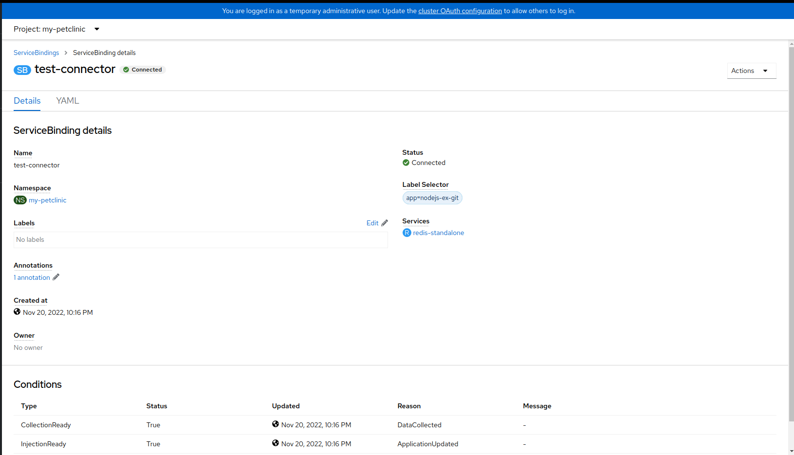The image size is (794, 455).
Task: Open the 1 annotation link
Action: click(x=32, y=277)
